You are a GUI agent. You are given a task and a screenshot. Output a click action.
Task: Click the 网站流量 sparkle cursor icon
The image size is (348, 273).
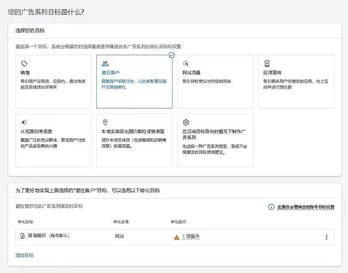tap(186, 64)
